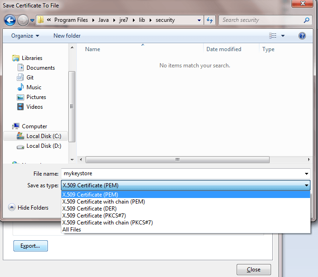Click file list horizontal scroll right arrow
Screen dimensions: 318x277
pos(309,159)
